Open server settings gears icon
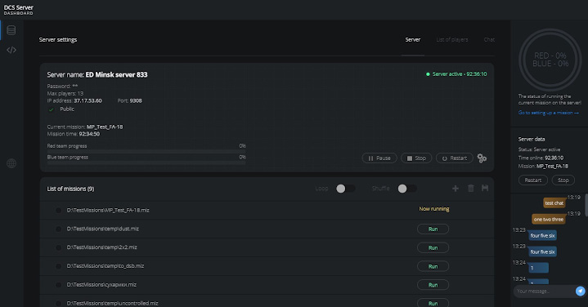 coord(482,158)
